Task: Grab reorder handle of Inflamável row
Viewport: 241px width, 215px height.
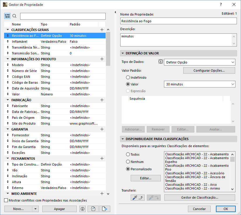Action: (x=8, y=42)
